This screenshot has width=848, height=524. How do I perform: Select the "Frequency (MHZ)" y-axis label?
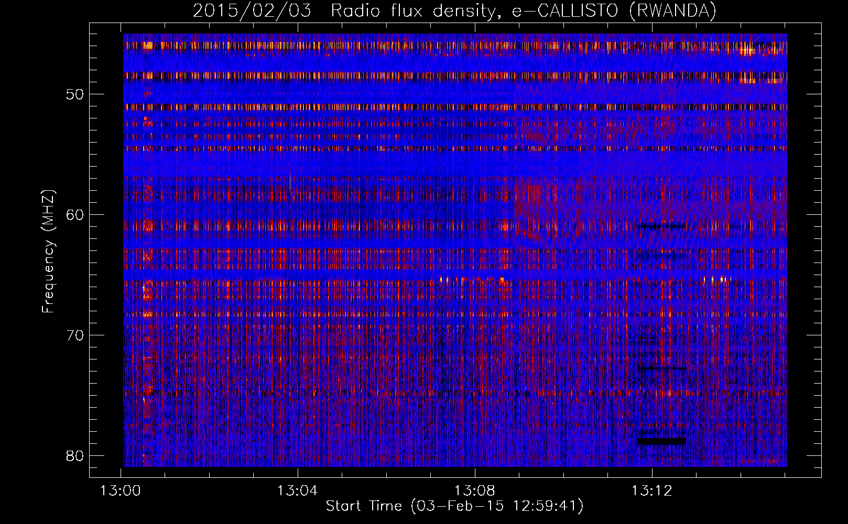[x=48, y=252]
